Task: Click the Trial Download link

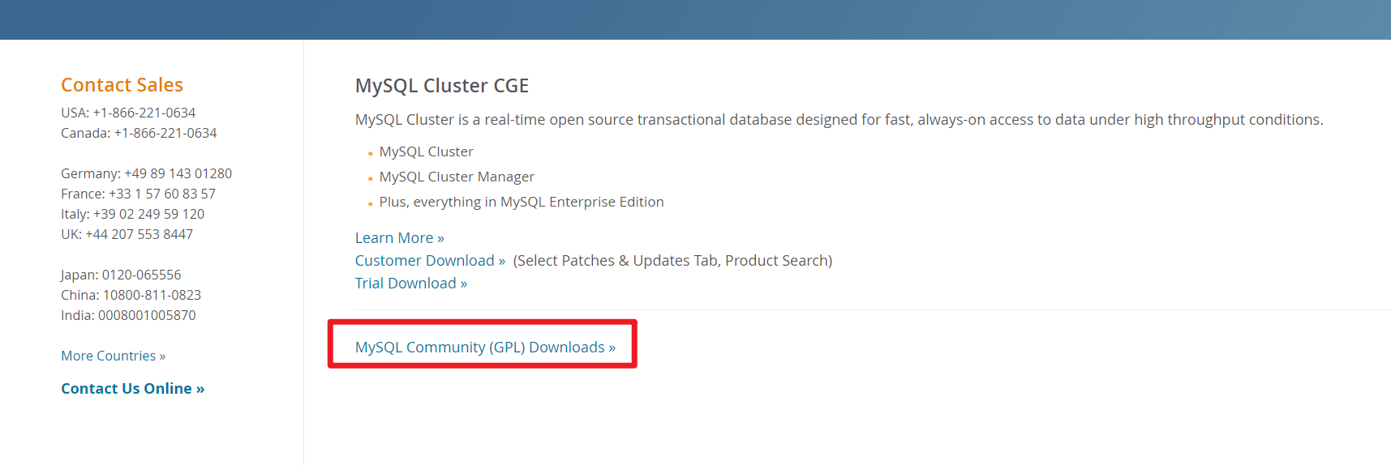Action: (410, 283)
